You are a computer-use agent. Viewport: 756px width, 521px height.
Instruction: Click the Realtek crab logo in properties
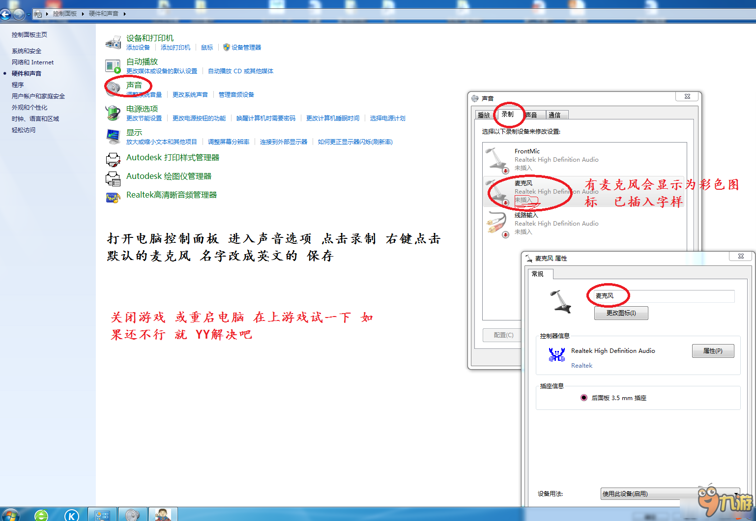pos(556,354)
